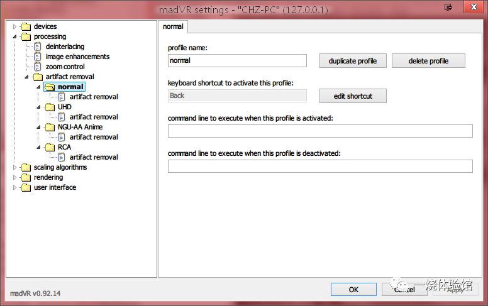Select the RCA profile label
This screenshot has height=306, width=488.
64,147
